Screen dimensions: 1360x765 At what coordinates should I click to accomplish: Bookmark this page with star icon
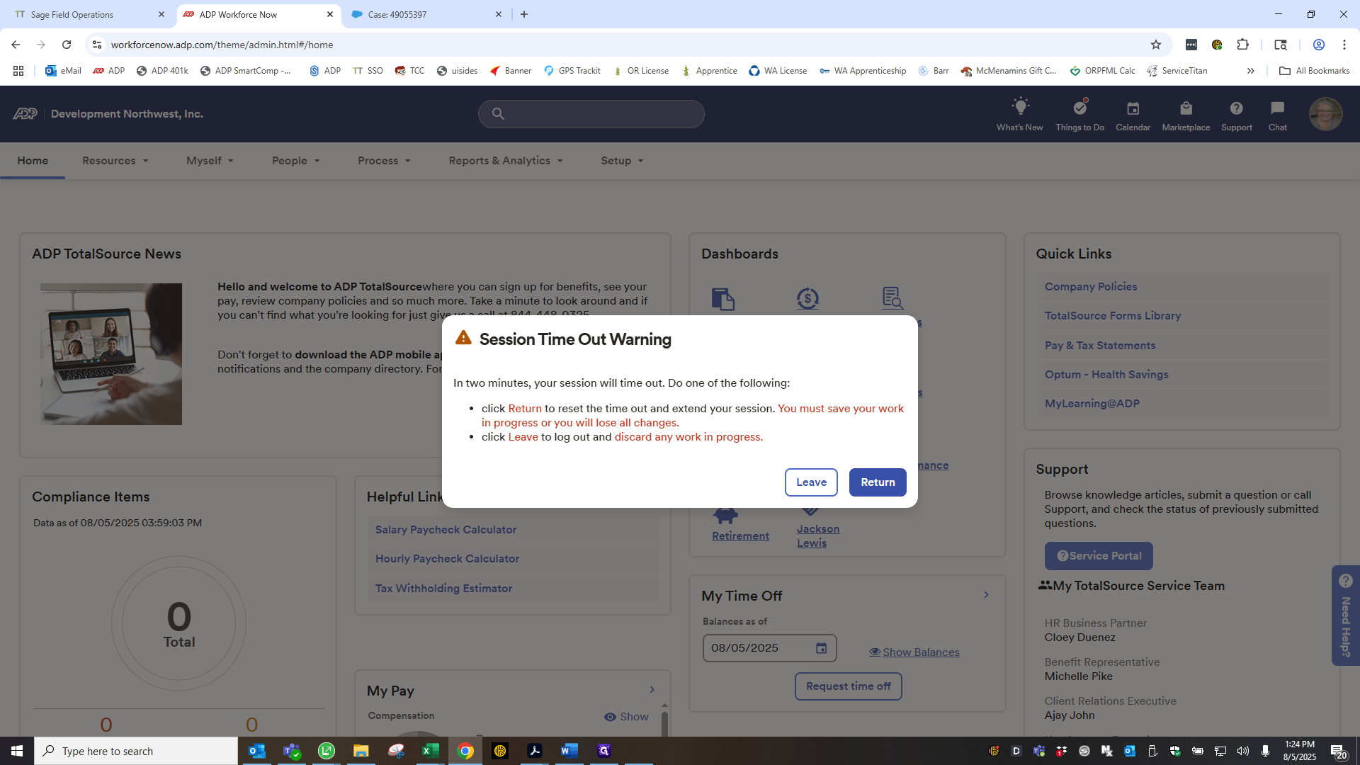point(1156,45)
